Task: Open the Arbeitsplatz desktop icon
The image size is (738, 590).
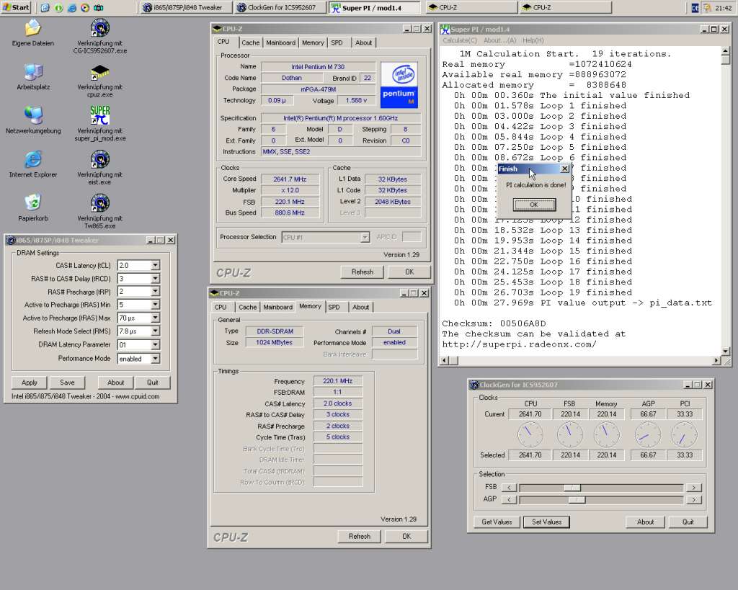Action: click(32, 73)
